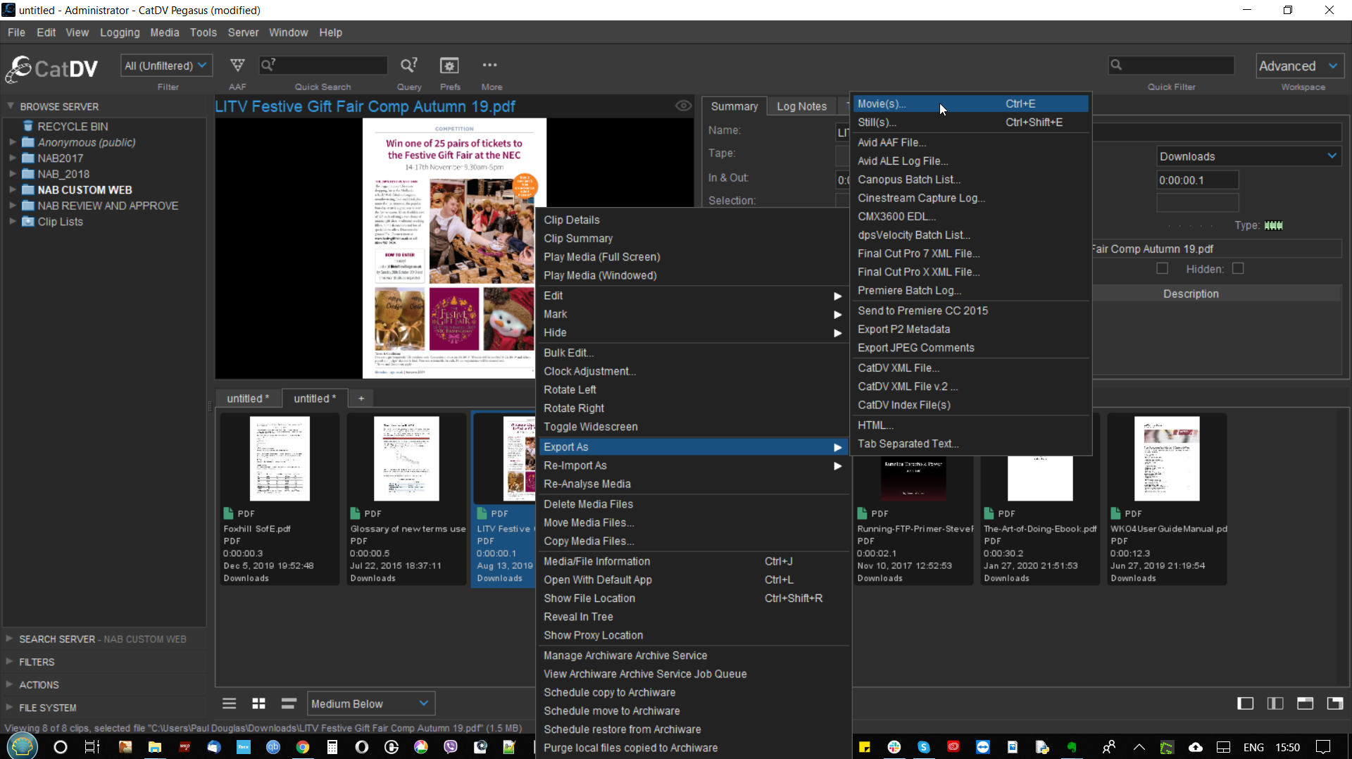Expand the FILE SYSTEM section
Image resolution: width=1352 pixels, height=759 pixels.
(10, 707)
